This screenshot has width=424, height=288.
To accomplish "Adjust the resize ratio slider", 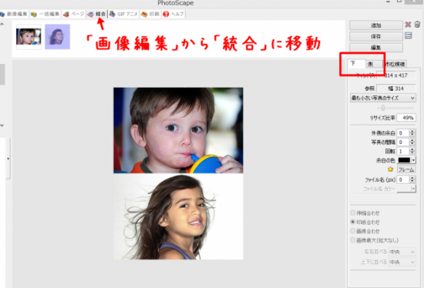I will [x=383, y=108].
